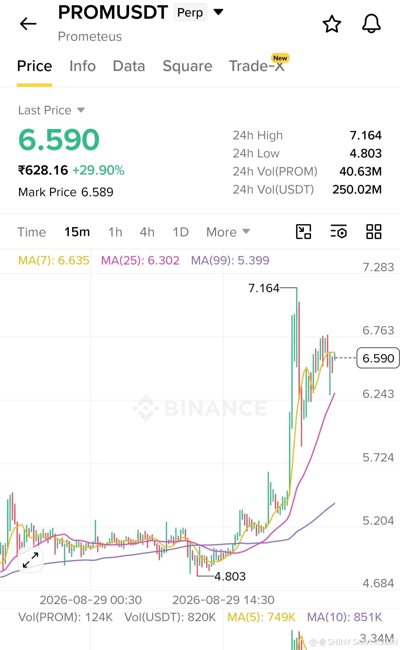Open the chart drawing tools icon

tap(304, 231)
